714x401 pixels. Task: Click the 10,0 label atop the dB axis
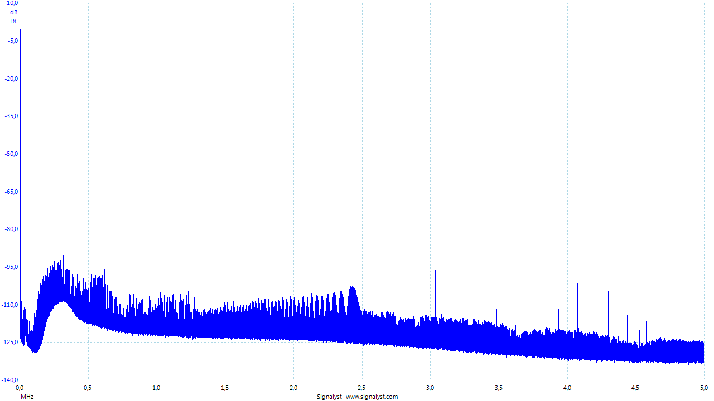coord(12,3)
